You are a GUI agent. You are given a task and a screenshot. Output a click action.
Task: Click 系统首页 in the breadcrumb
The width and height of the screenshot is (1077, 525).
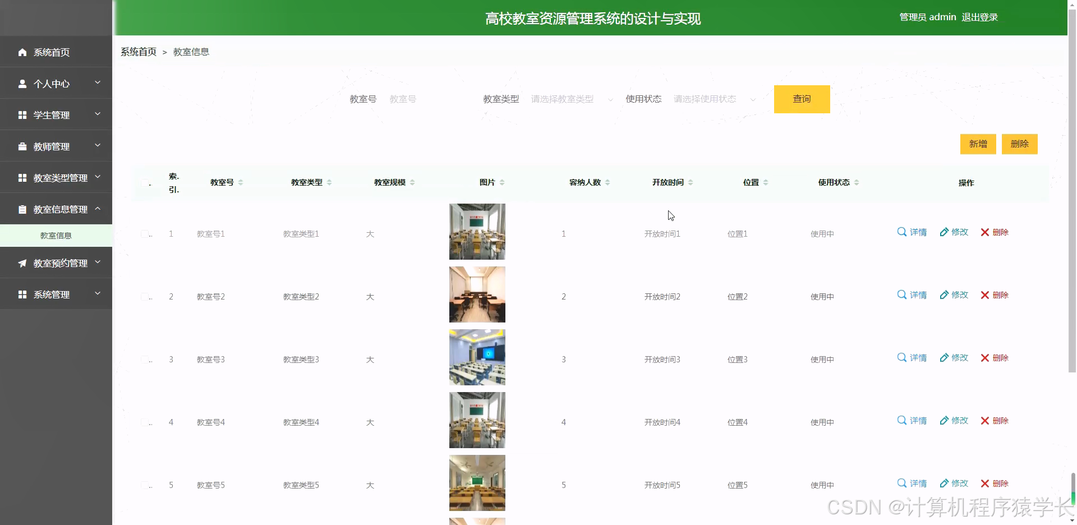tap(138, 52)
